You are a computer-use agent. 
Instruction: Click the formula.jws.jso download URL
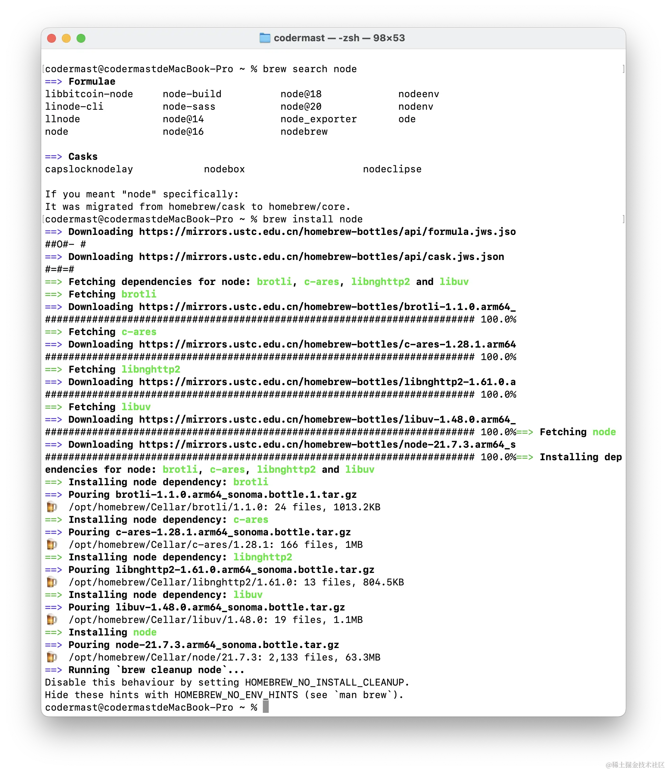coord(328,232)
